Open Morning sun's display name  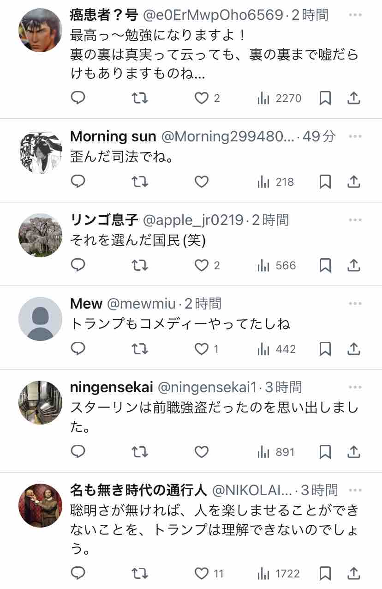pyautogui.click(x=113, y=136)
